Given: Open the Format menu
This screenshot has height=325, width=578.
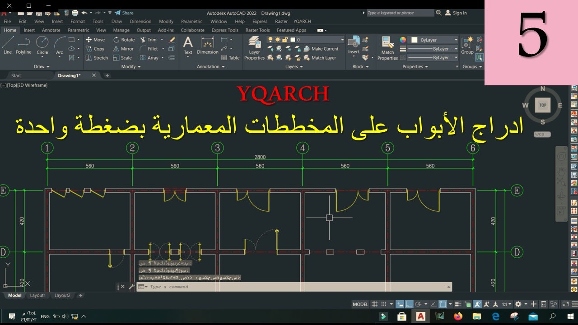Looking at the screenshot, I should pyautogui.click(x=78, y=21).
